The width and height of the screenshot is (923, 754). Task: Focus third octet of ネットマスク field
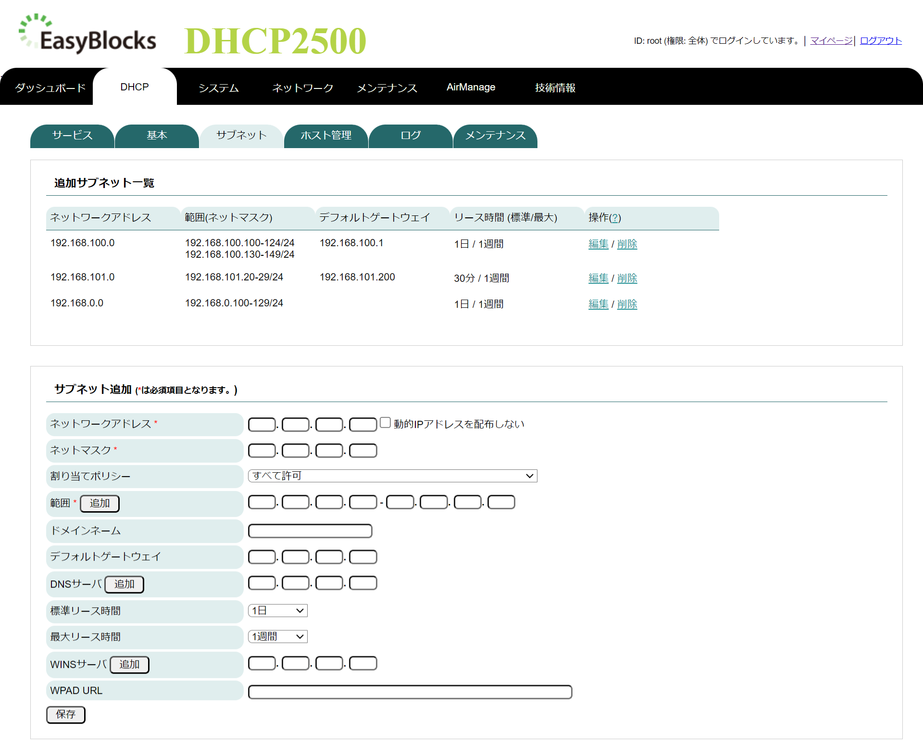pyautogui.click(x=329, y=451)
